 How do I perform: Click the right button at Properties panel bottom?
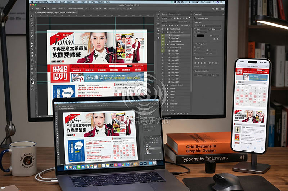(x=213, y=75)
